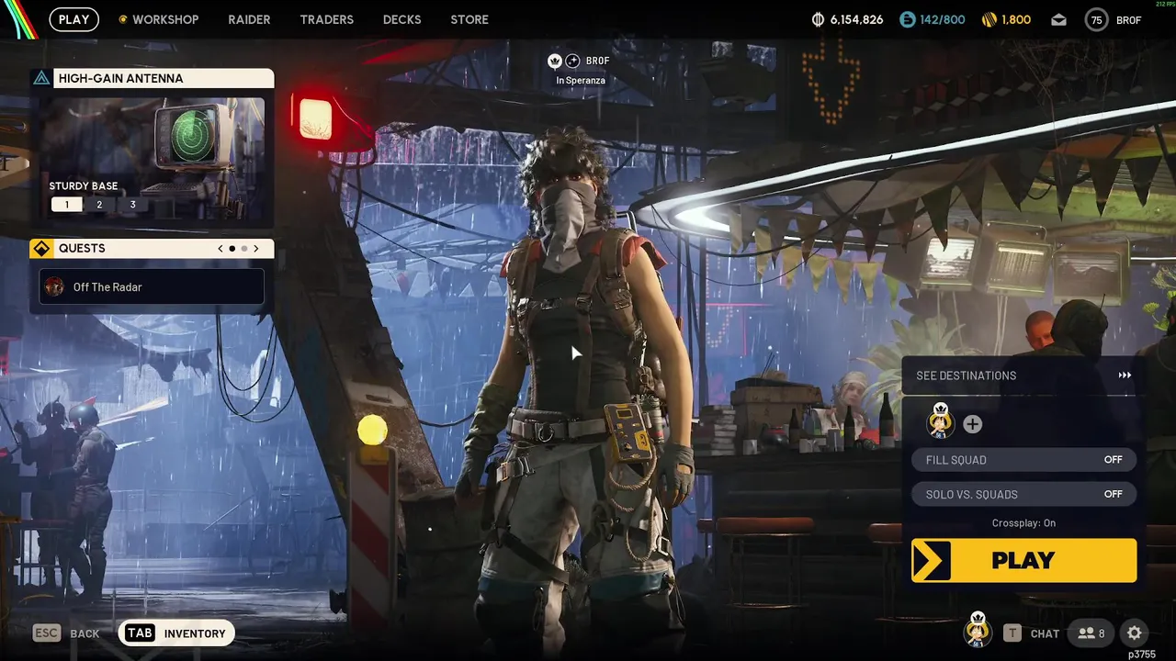
Task: Click the gold Raider Tokens icon beside 1,800
Action: [x=989, y=19]
